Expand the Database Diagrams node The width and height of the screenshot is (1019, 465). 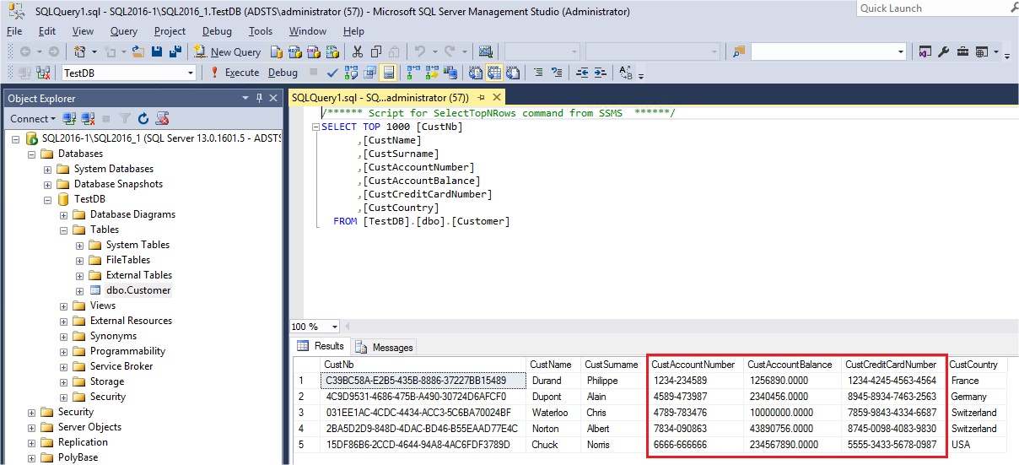pyautogui.click(x=64, y=214)
